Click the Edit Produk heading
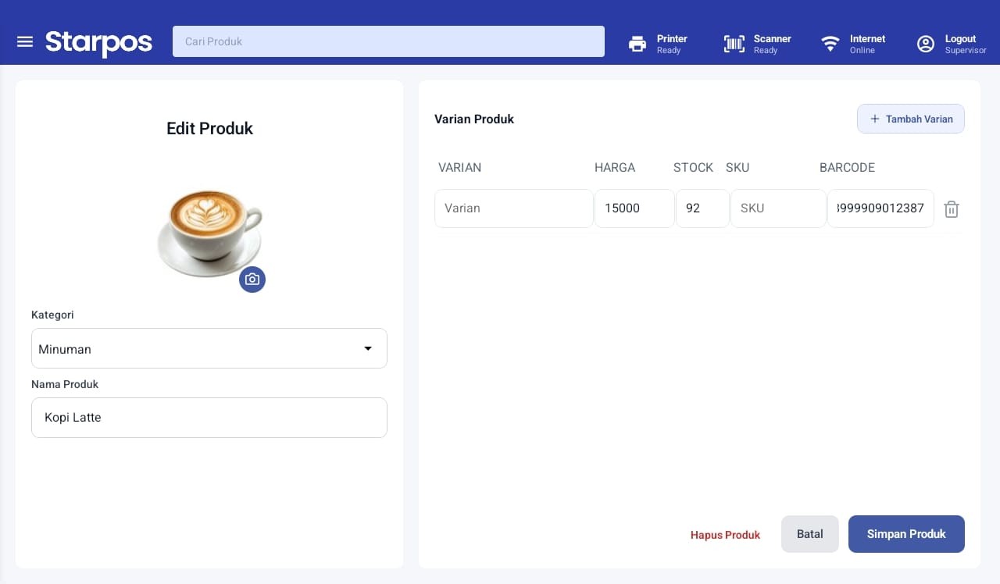The width and height of the screenshot is (1000, 584). click(209, 129)
